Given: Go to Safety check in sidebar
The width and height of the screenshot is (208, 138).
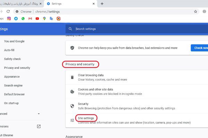Looking at the screenshot, I should [x=12, y=59].
